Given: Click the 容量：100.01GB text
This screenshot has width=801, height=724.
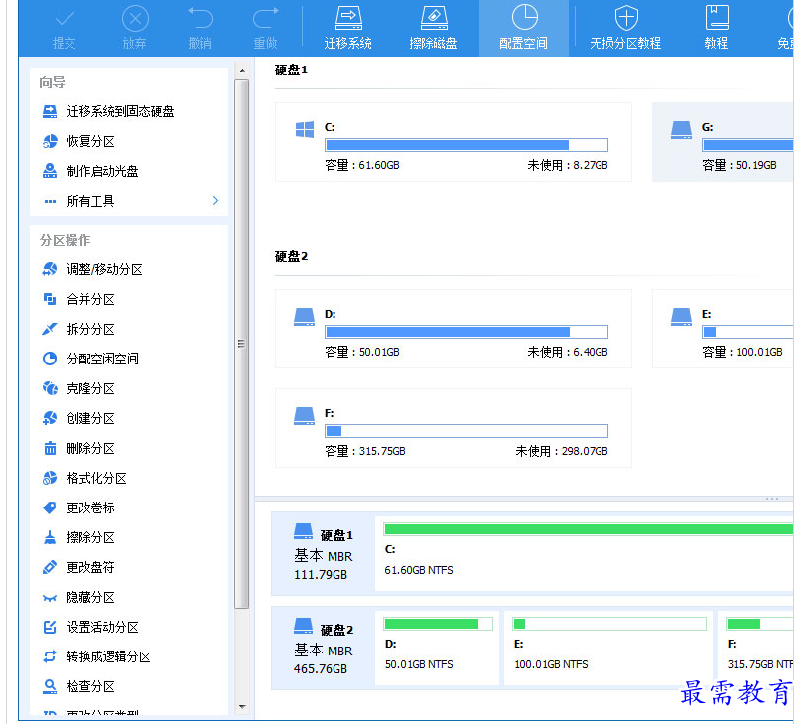Looking at the screenshot, I should [742, 352].
